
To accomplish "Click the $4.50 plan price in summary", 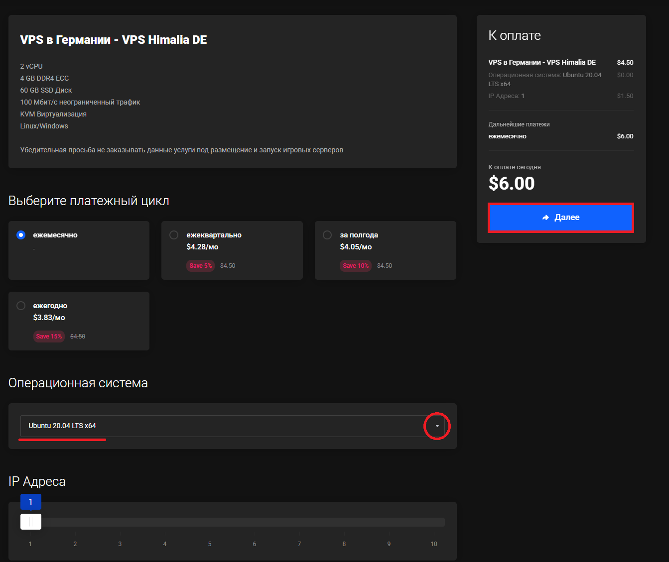I will coord(625,63).
